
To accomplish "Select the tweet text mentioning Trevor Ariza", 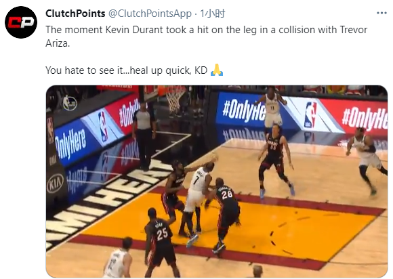I will [x=206, y=37].
